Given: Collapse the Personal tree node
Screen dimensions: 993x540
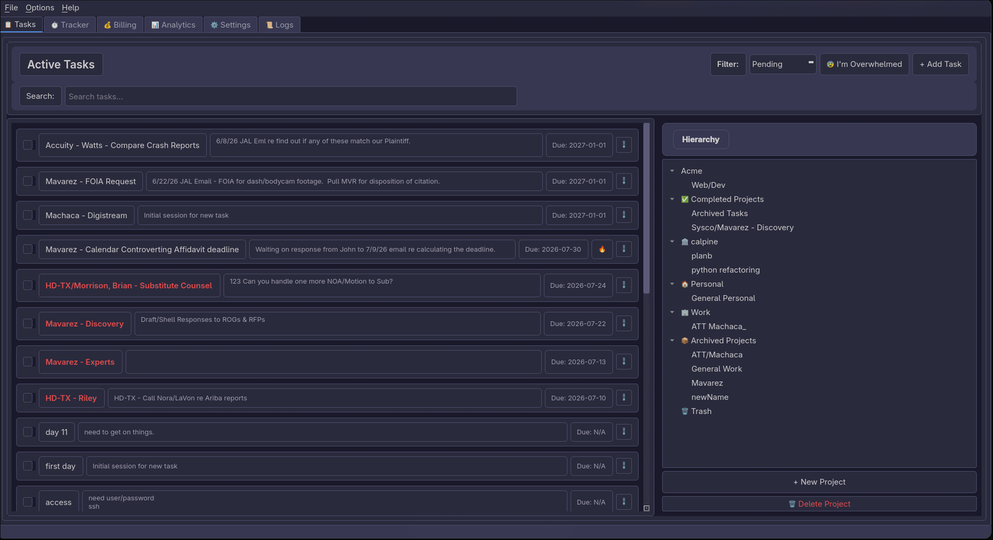Looking at the screenshot, I should [672, 284].
